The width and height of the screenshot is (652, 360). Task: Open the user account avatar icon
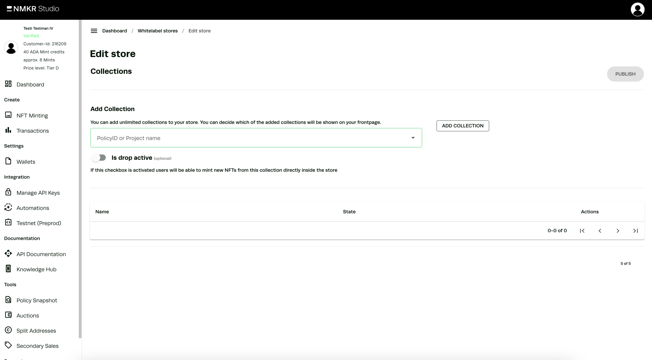[x=637, y=10]
